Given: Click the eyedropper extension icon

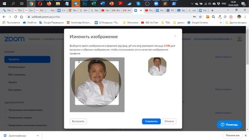Looking at the screenshot, I should [x=219, y=17].
